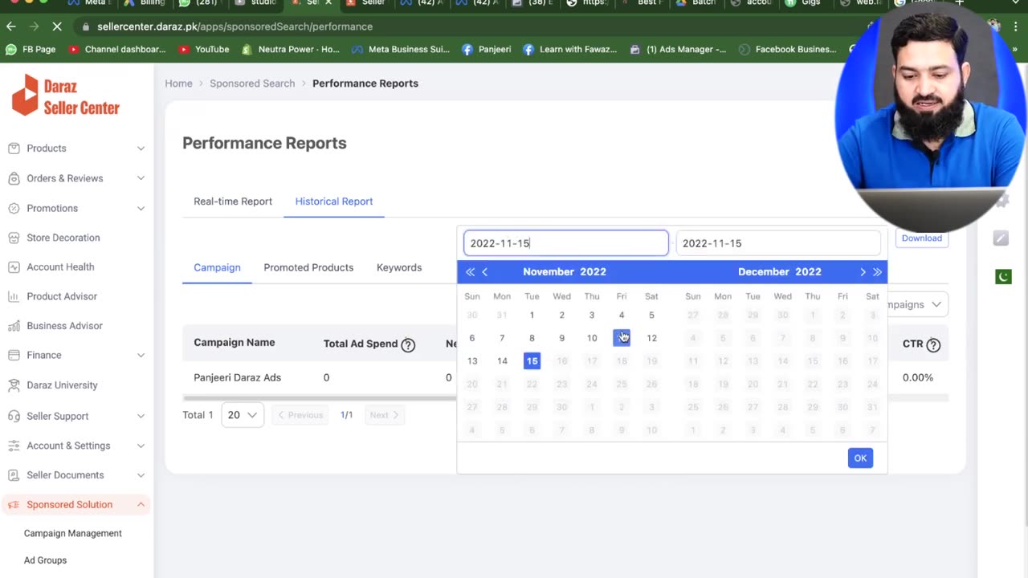
Task: Select November 15 in calendar
Action: coord(532,361)
